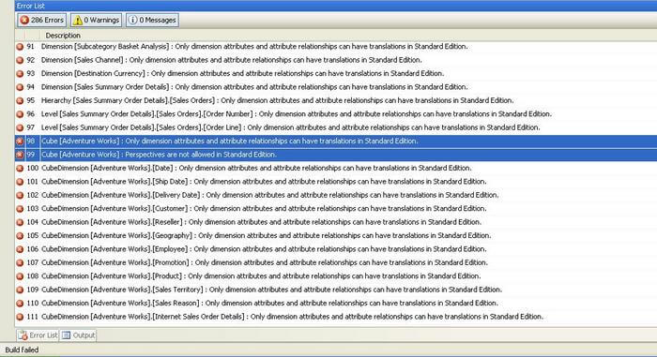
Task: Click the Error List panel title bar
Action: pos(336,6)
